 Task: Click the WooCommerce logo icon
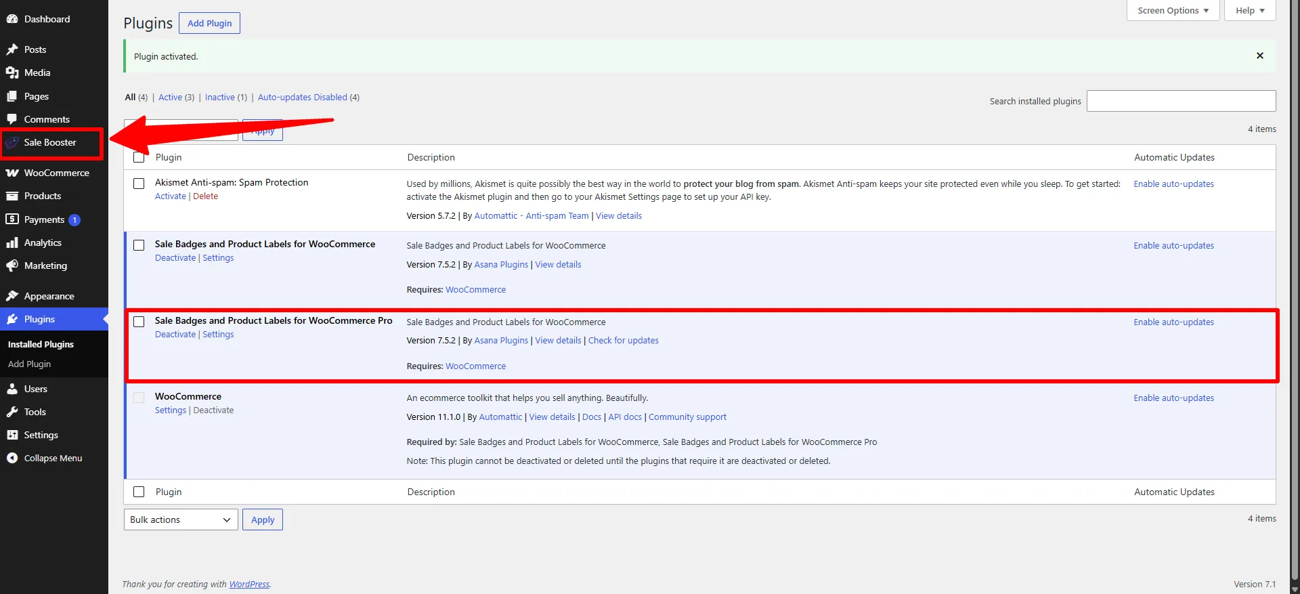(x=12, y=173)
